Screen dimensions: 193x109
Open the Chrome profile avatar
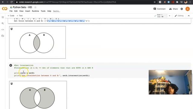(x=186, y=2)
